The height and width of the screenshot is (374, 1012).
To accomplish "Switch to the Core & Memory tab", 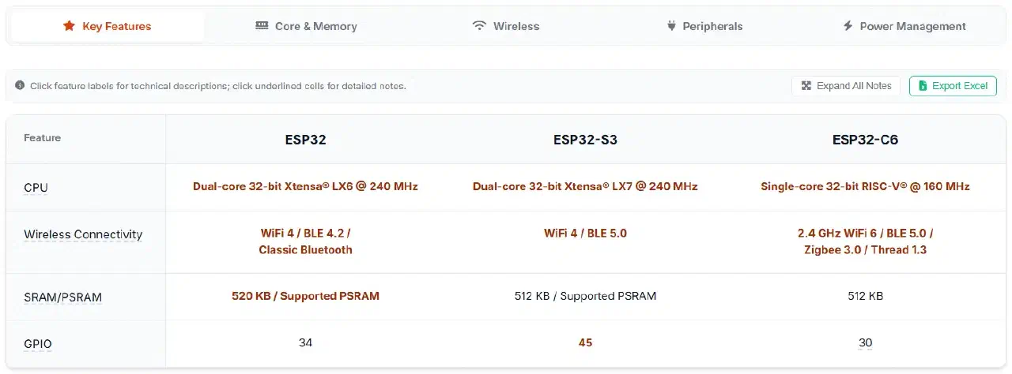I will click(x=307, y=26).
